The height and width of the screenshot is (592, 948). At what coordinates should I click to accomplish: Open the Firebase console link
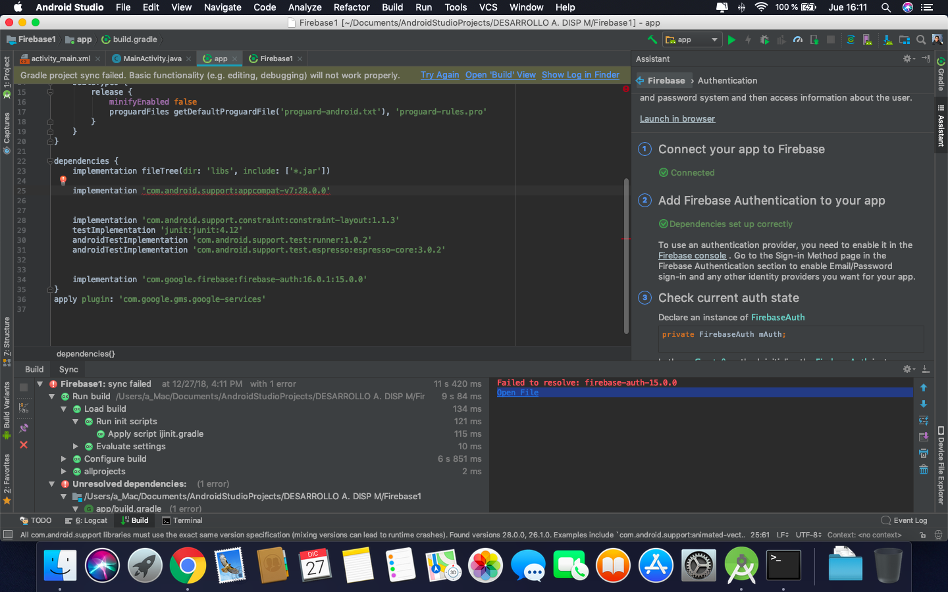(692, 255)
